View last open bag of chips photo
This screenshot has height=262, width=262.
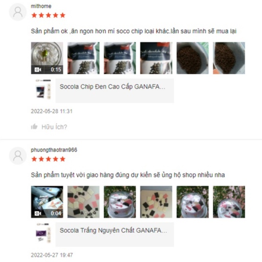[x=229, y=58]
